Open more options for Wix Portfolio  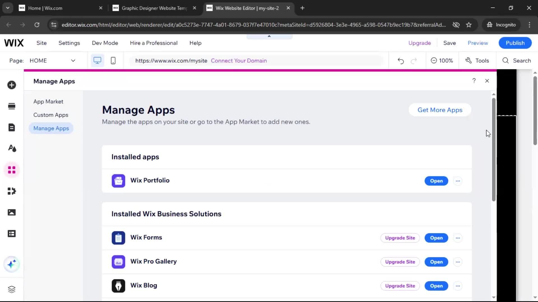[x=458, y=181]
